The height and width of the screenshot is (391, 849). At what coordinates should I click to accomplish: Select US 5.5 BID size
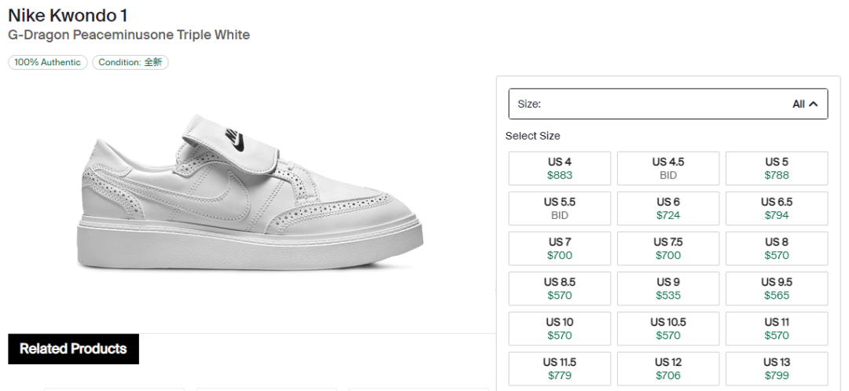(559, 208)
